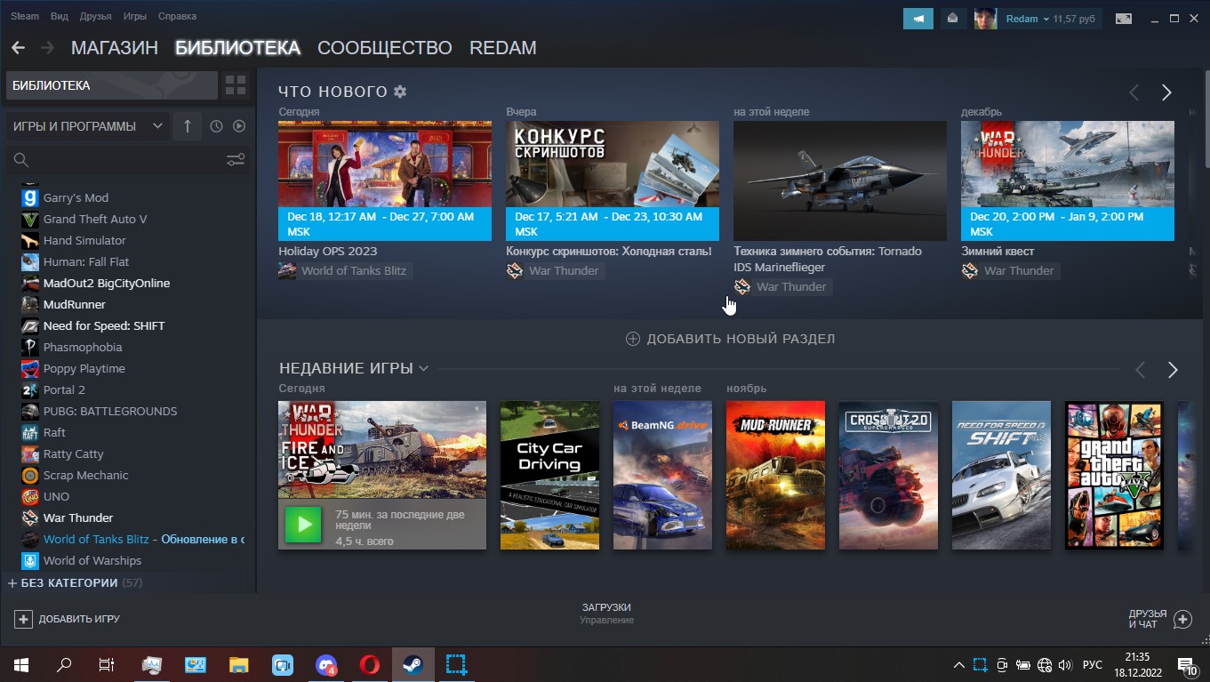The image size is (1210, 682).
Task: Select the Grand Theft Auto V list icon
Action: click(30, 219)
